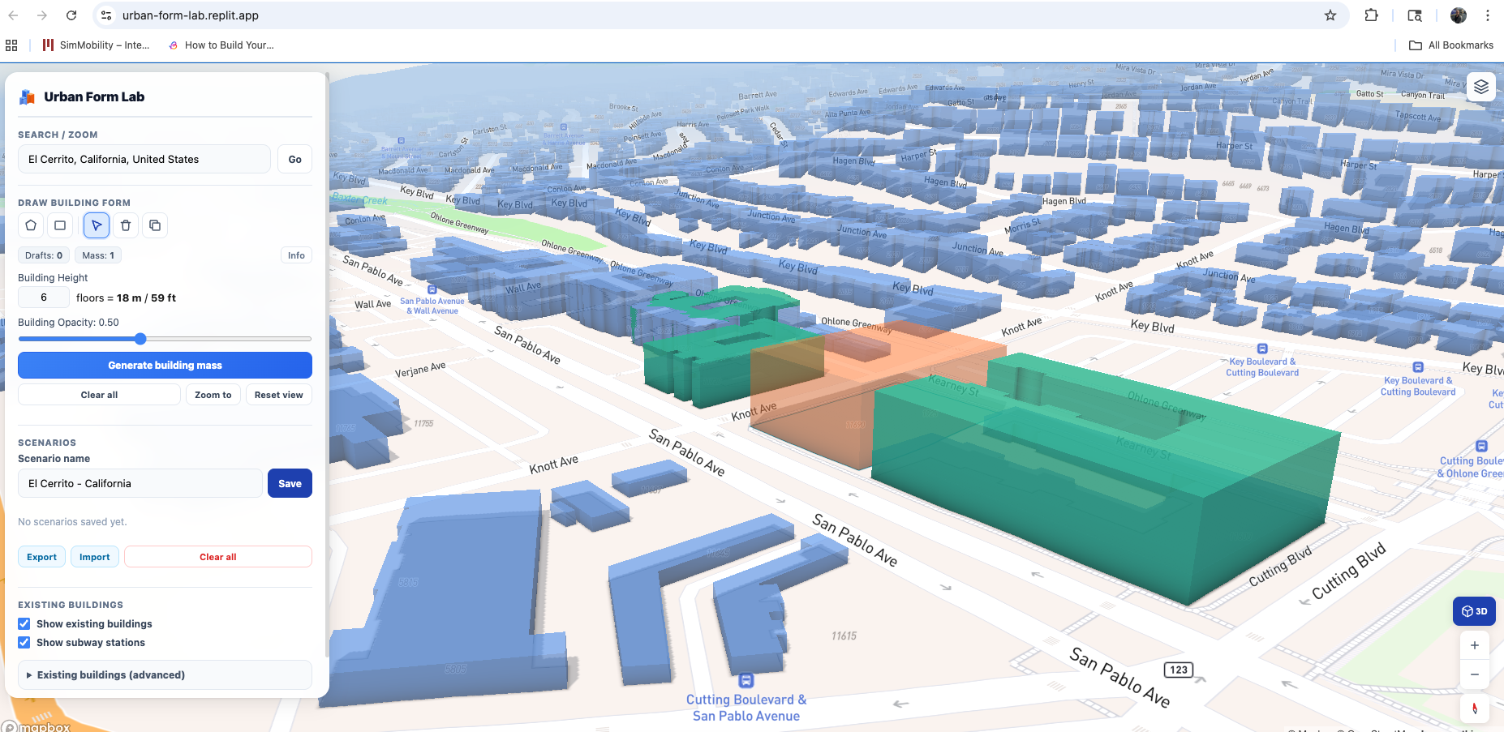Click the compass to reset map bearing

point(1474,708)
